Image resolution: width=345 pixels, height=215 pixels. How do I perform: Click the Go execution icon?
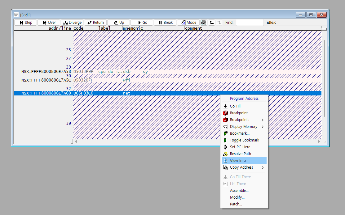tap(142, 22)
